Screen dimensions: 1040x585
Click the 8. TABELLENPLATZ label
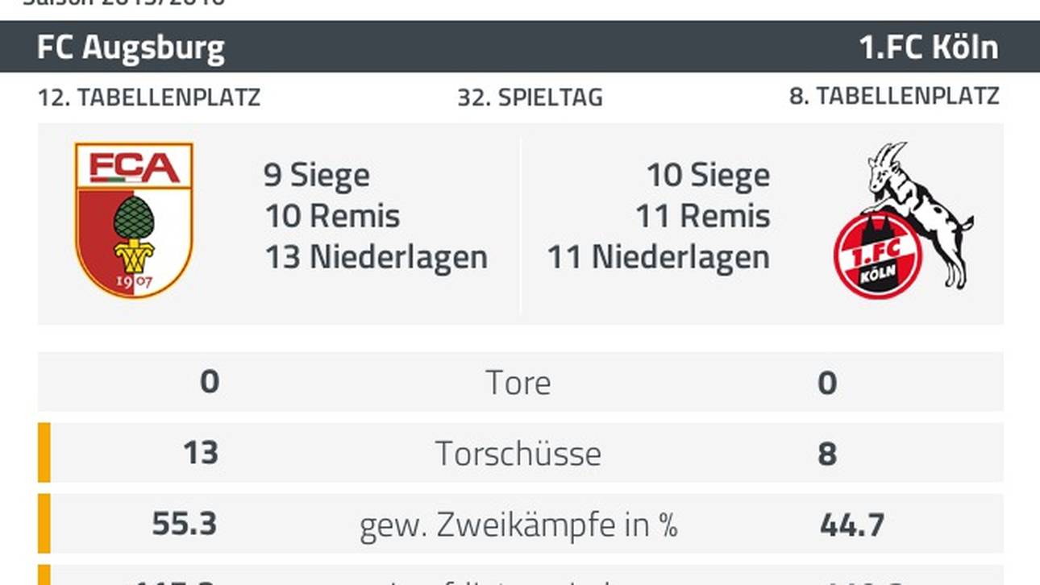click(894, 97)
